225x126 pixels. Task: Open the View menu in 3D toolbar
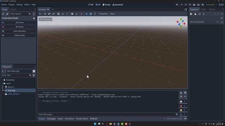tap(112, 14)
